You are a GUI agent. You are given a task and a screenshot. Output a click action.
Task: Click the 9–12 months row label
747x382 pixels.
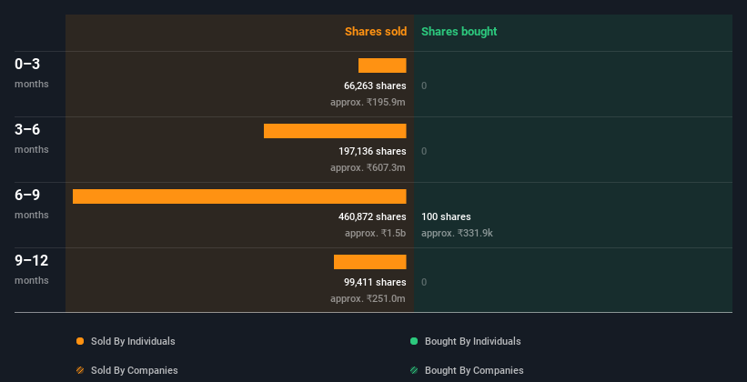coord(32,269)
